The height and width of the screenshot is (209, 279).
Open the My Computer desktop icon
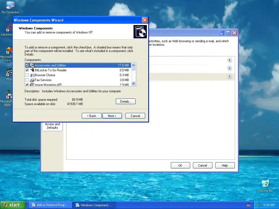[10, 7]
